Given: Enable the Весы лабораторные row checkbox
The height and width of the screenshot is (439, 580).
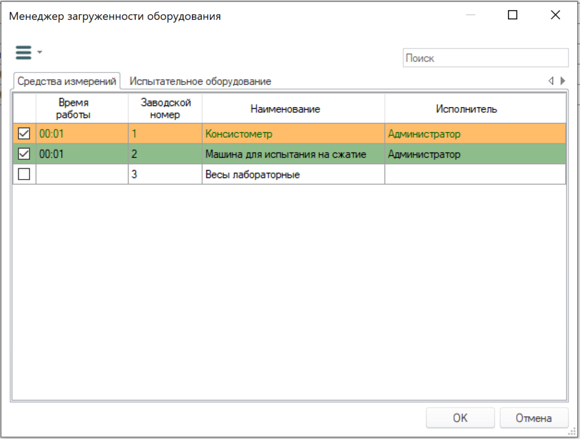Looking at the screenshot, I should (24, 174).
